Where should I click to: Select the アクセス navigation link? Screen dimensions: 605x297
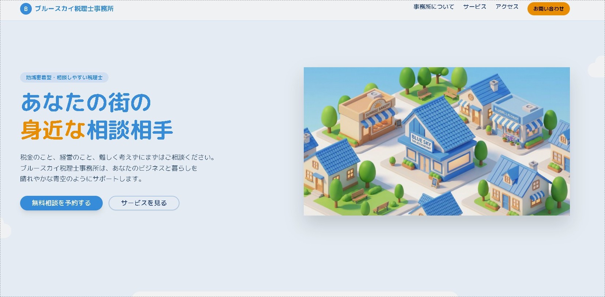[507, 7]
